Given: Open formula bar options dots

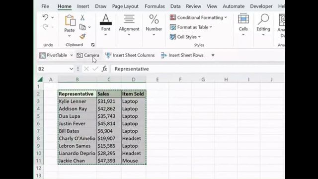Looking at the screenshot, I should pos(78,69).
